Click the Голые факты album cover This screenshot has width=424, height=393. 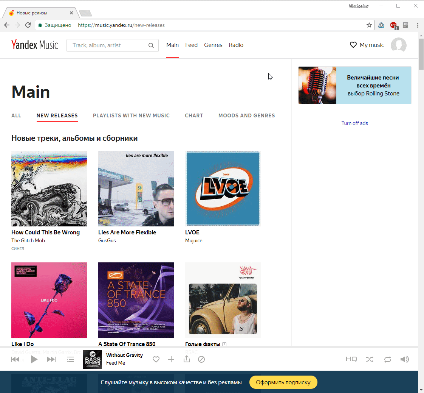pyautogui.click(x=223, y=300)
